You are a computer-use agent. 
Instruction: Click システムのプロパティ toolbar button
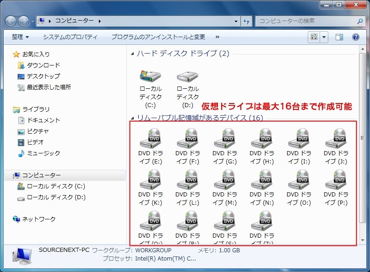[70, 37]
